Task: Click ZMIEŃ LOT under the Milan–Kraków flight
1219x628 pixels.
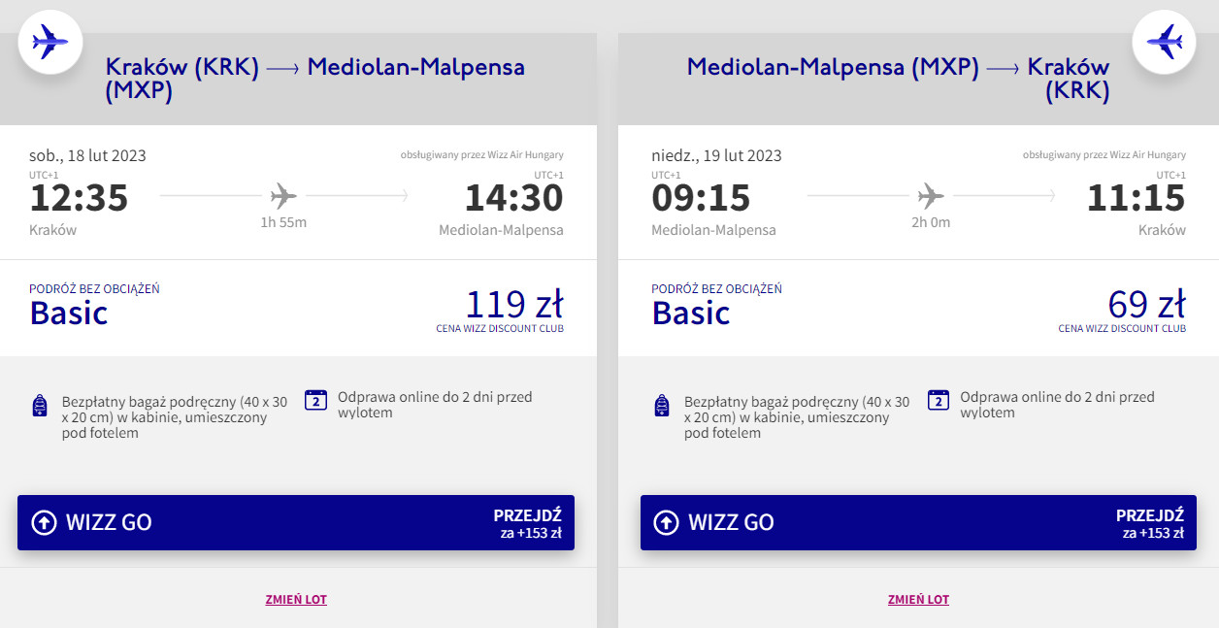Action: 918,600
